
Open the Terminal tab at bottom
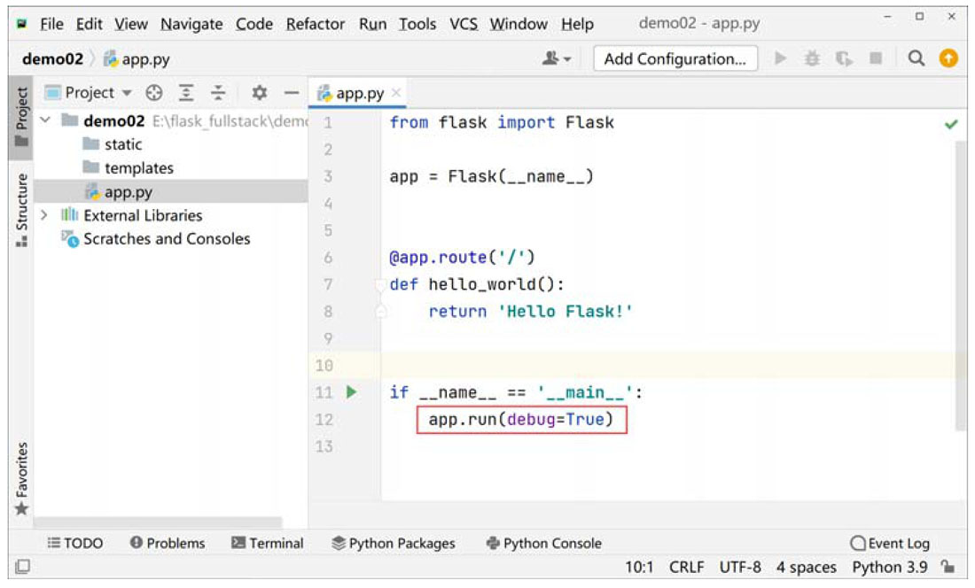tap(267, 543)
